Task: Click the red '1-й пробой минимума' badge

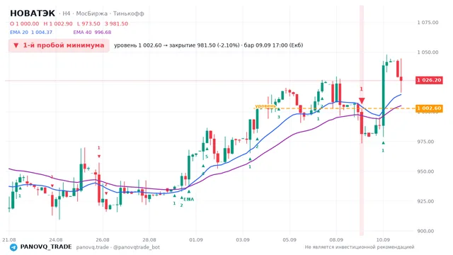Action: pyautogui.click(x=59, y=45)
